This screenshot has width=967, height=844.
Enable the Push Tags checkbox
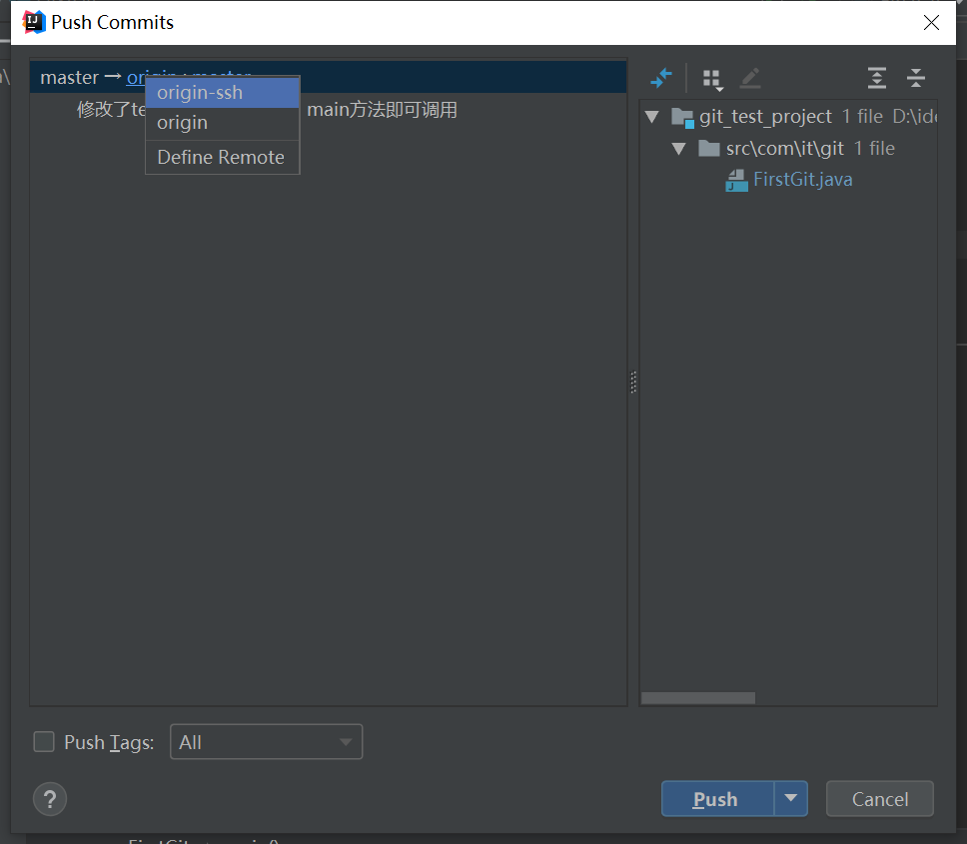pyautogui.click(x=44, y=742)
